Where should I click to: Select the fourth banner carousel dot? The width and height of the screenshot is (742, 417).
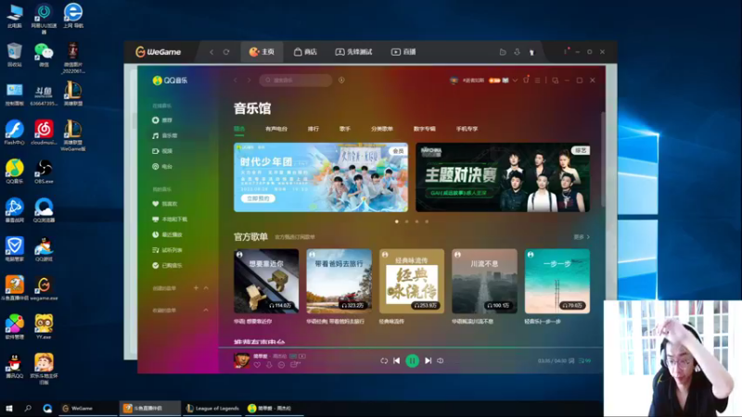coord(427,221)
